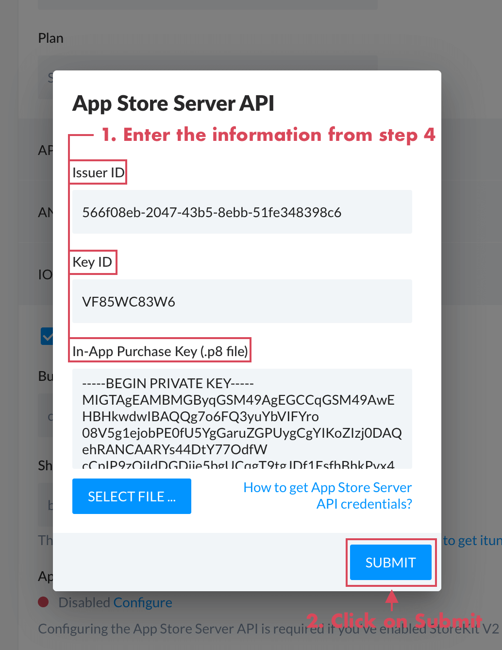The height and width of the screenshot is (650, 502).
Task: Click the Issuer ID label
Action: click(x=98, y=172)
